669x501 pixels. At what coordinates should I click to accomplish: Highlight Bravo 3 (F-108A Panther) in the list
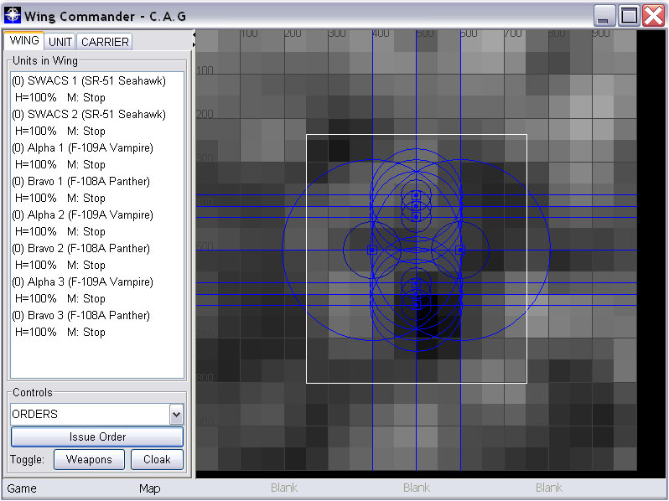(81, 315)
